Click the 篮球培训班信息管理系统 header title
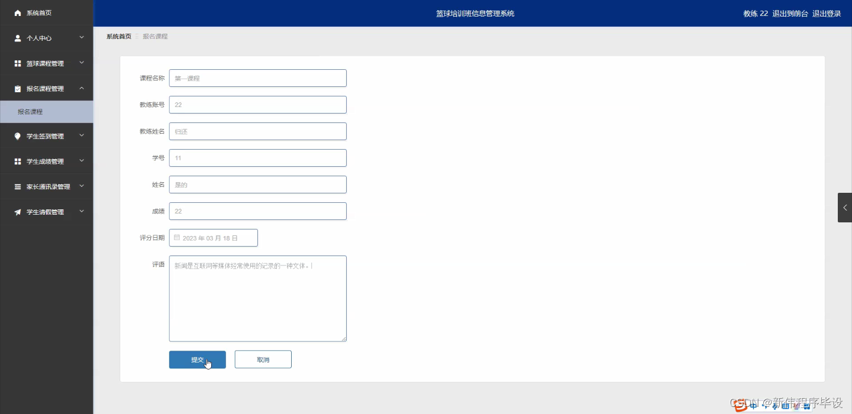852x414 pixels. [x=475, y=14]
